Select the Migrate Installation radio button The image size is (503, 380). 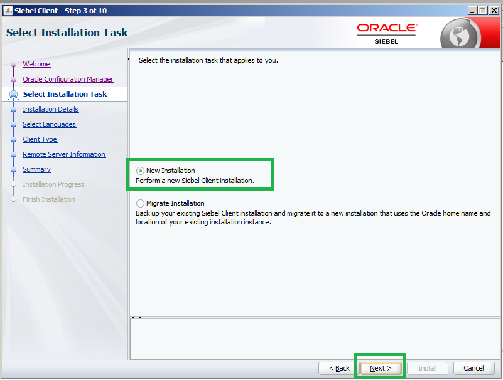tap(139, 203)
